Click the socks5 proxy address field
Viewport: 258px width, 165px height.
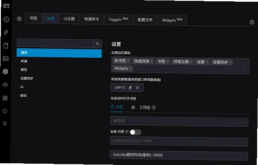click(179, 141)
